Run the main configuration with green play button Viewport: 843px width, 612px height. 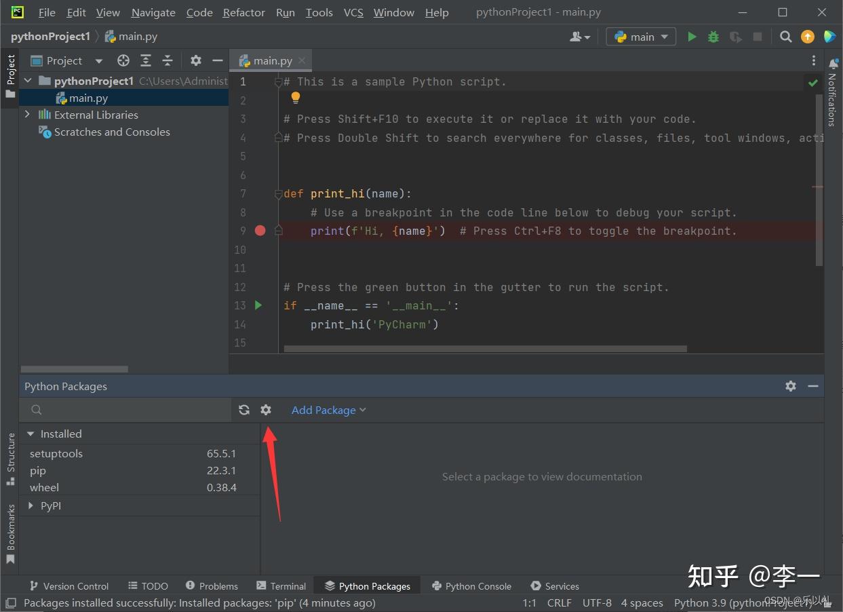692,37
